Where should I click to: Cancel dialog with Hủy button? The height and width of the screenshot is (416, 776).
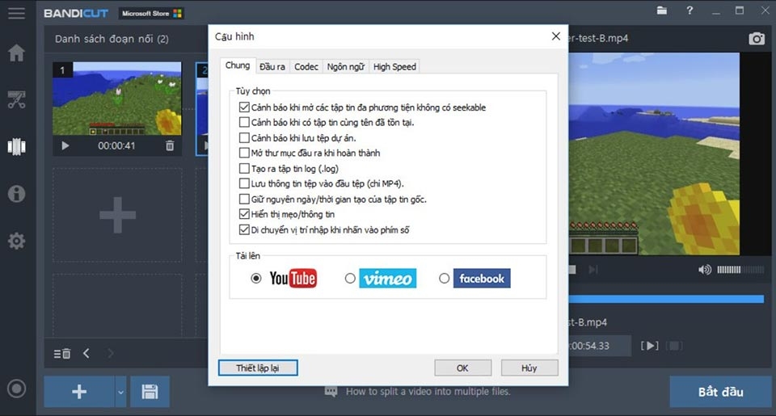529,368
